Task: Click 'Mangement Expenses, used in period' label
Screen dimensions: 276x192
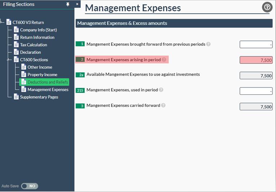Action: (x=122, y=90)
